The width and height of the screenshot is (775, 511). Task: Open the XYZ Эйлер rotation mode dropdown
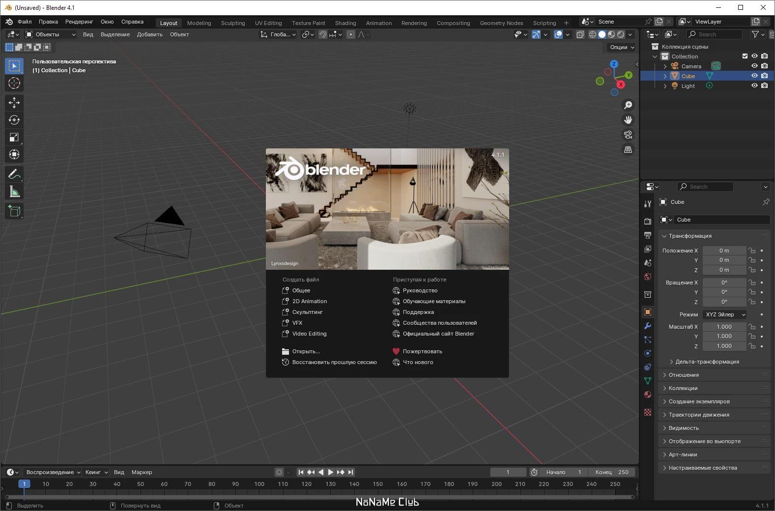coord(725,314)
